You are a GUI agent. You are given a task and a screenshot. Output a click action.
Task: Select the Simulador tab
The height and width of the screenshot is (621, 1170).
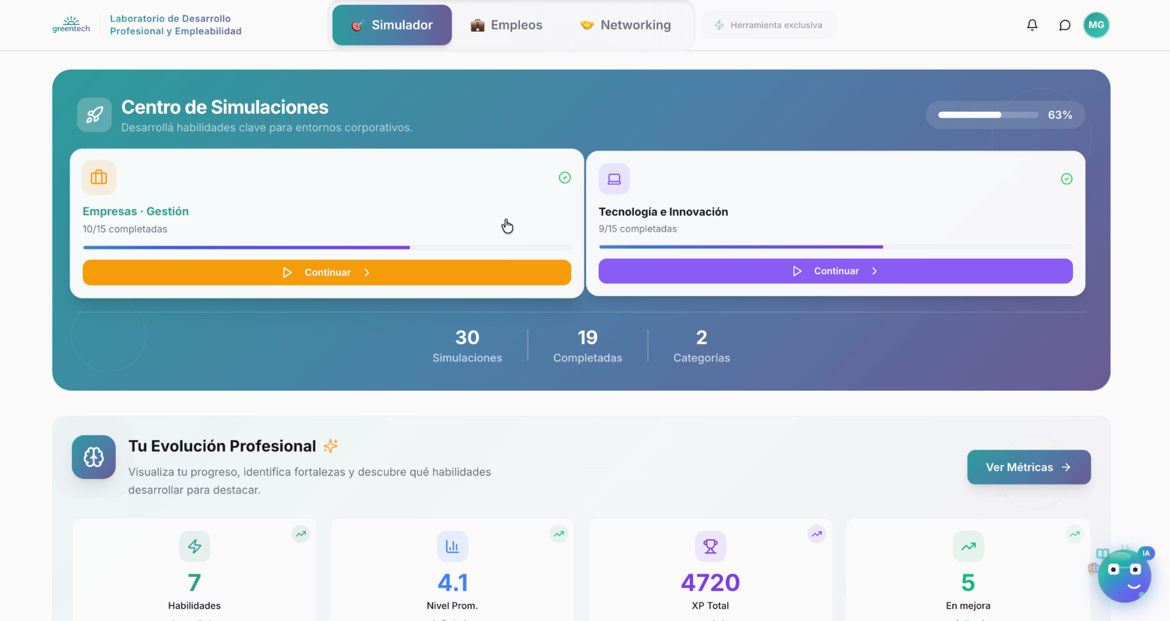click(x=392, y=25)
